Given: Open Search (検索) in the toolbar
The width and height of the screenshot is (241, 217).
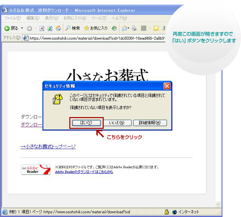Looking at the screenshot, I should pyautogui.click(x=73, y=28).
